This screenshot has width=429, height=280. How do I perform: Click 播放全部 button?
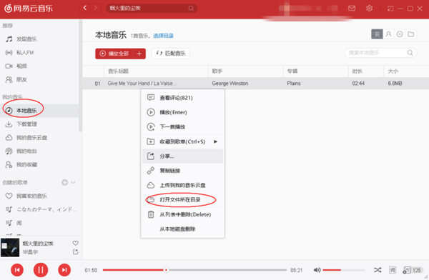[114, 54]
